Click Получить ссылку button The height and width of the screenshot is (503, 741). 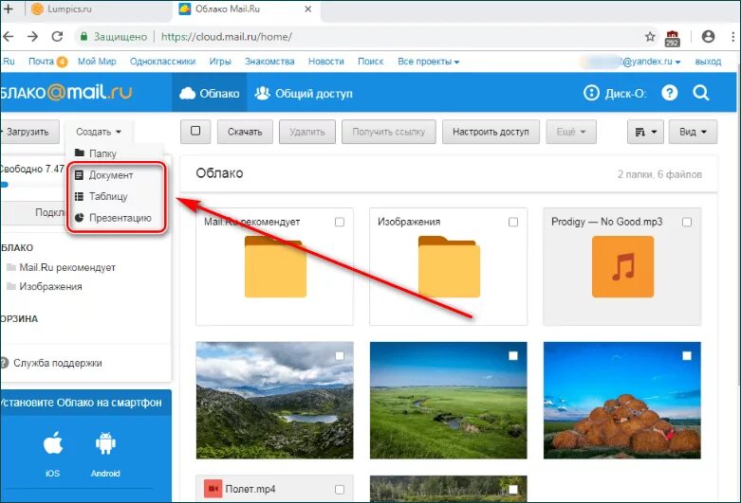click(x=388, y=132)
